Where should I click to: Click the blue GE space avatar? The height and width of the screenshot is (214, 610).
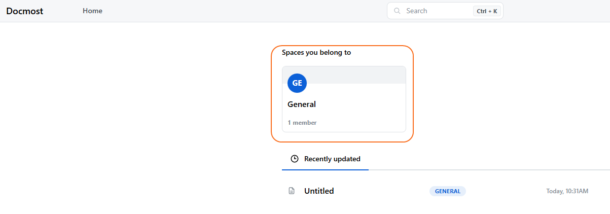(x=297, y=83)
